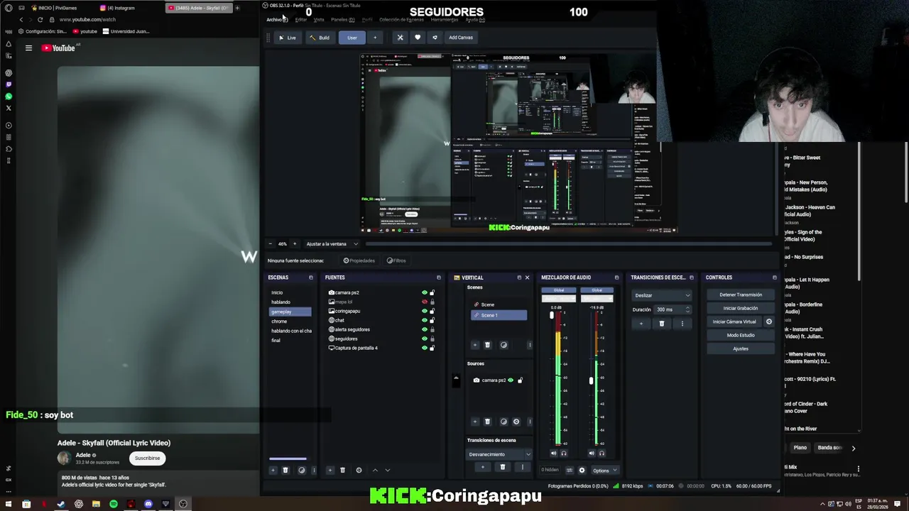
Task: Select the User toolbar button
Action: point(352,38)
